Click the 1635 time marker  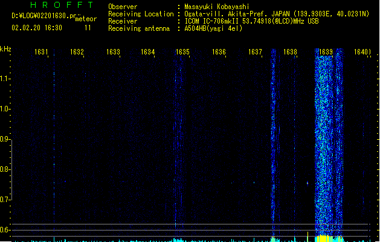(182, 52)
